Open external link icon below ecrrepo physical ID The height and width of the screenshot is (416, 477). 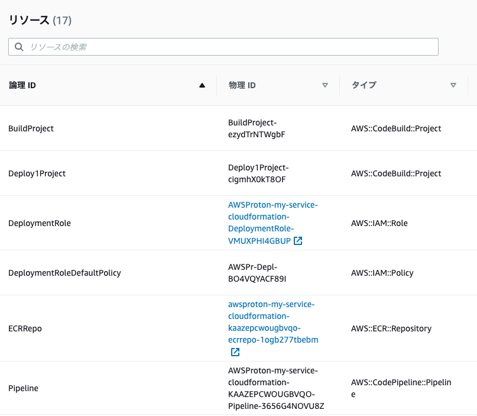point(235,351)
